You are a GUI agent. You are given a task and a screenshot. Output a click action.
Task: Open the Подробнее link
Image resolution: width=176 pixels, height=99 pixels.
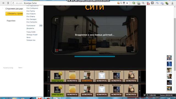pyautogui.click(x=11, y=21)
